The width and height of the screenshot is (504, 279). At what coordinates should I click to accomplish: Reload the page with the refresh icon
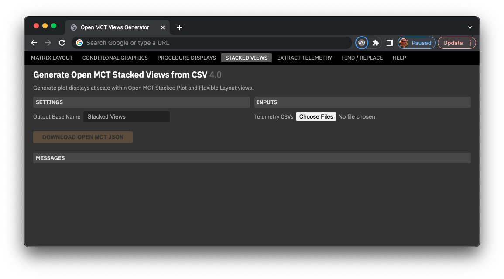coord(62,43)
